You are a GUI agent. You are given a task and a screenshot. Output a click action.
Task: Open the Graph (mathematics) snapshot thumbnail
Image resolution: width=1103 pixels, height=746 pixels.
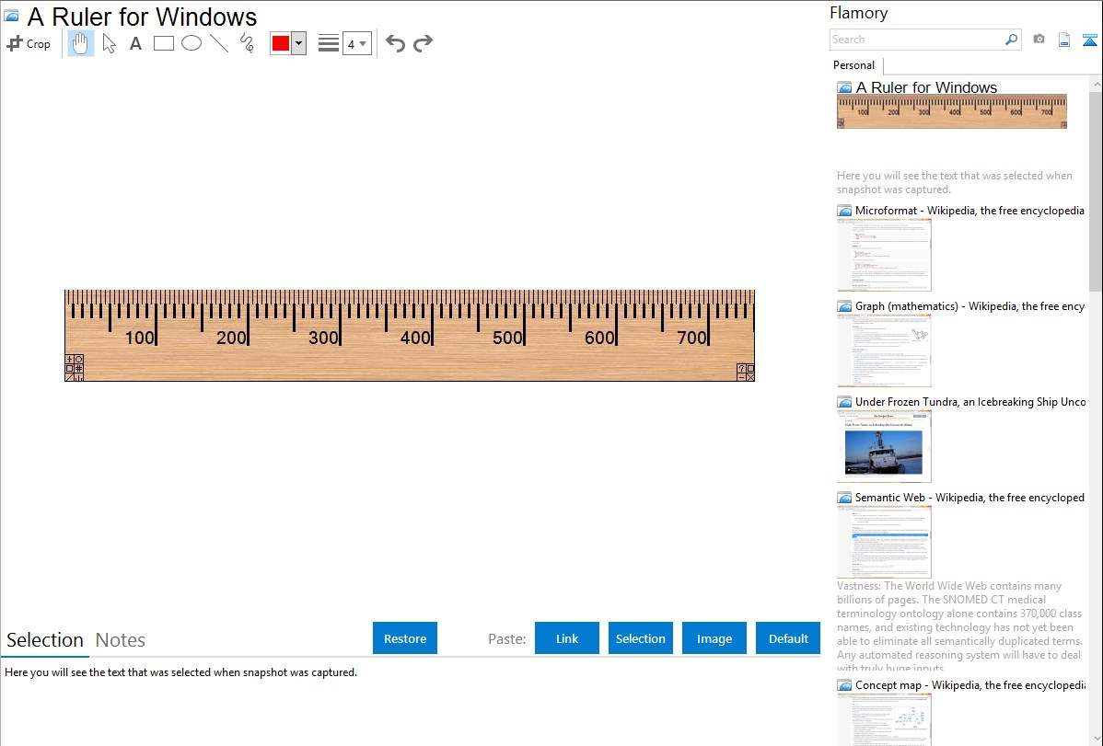pos(884,350)
